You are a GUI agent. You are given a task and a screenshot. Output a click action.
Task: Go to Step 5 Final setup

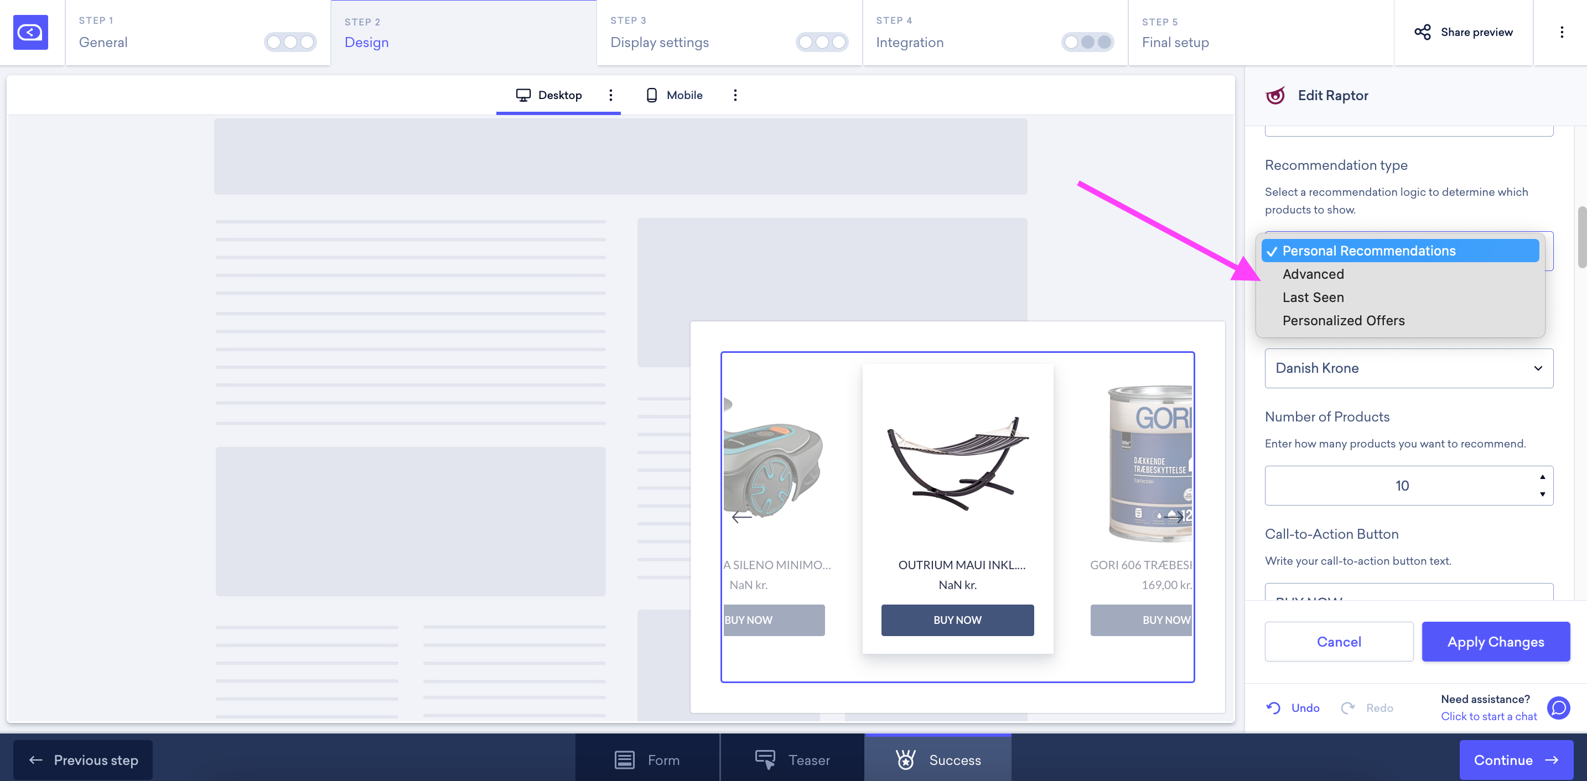coord(1261,33)
